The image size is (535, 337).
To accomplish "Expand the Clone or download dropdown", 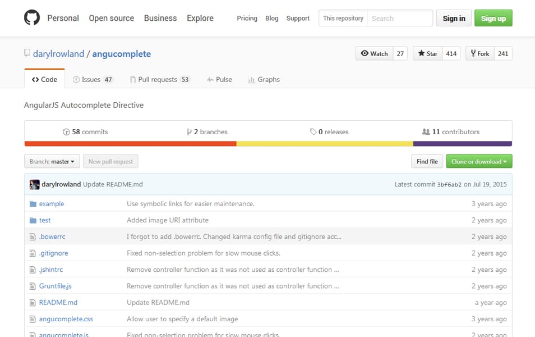I will click(479, 161).
